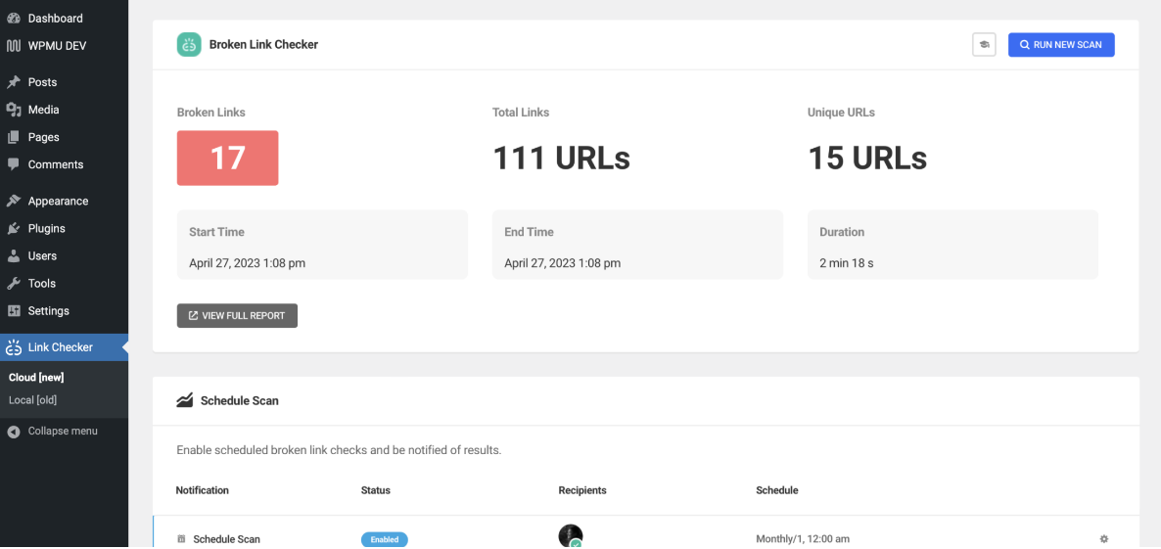1161x549 pixels.
Task: Go to the Posts section
Action: pos(42,82)
